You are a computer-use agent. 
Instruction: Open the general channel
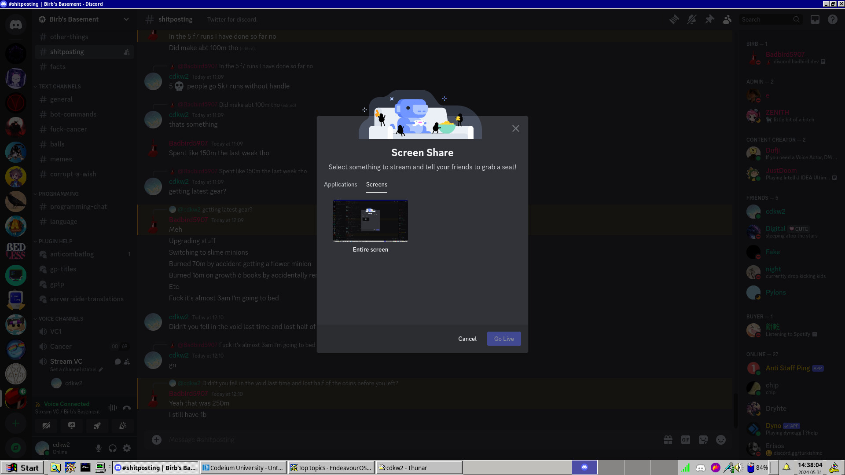[84, 99]
